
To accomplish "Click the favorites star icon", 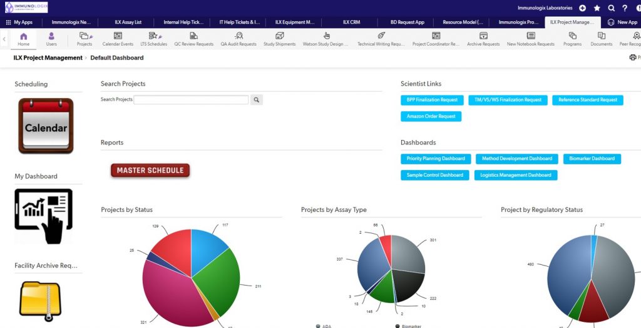I will pos(597,7).
